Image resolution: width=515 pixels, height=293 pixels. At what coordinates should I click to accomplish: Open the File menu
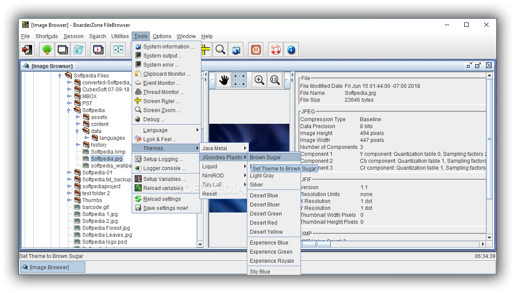[x=25, y=36]
